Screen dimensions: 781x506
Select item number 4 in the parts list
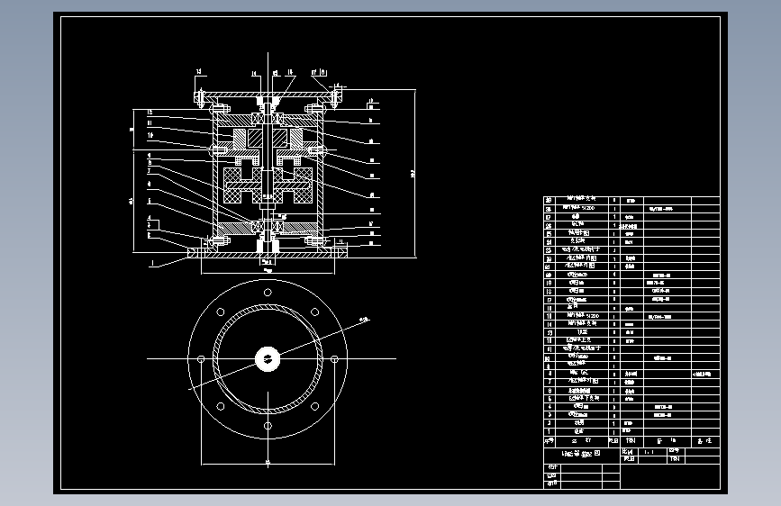coord(549,407)
